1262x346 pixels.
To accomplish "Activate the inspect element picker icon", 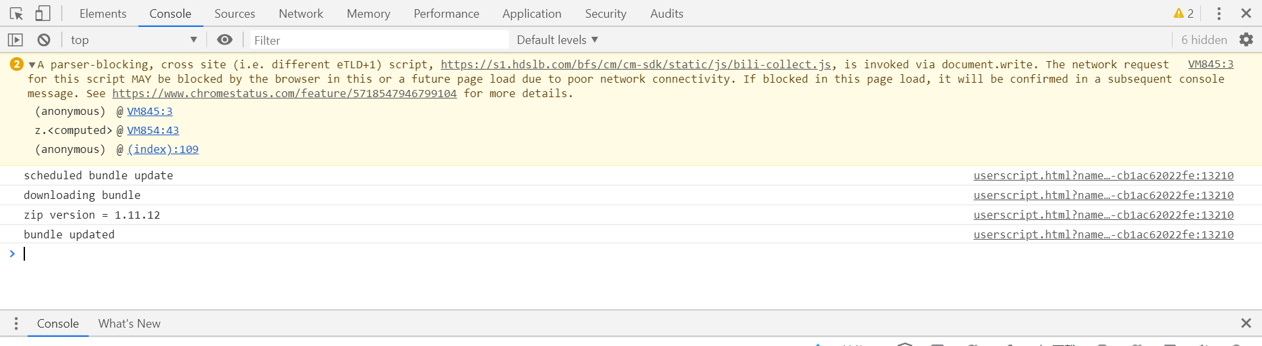I will 16,14.
